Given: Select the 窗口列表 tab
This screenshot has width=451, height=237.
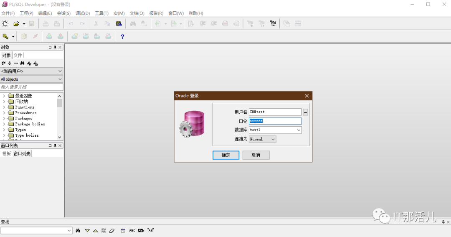Looking at the screenshot, I should click(22, 153).
